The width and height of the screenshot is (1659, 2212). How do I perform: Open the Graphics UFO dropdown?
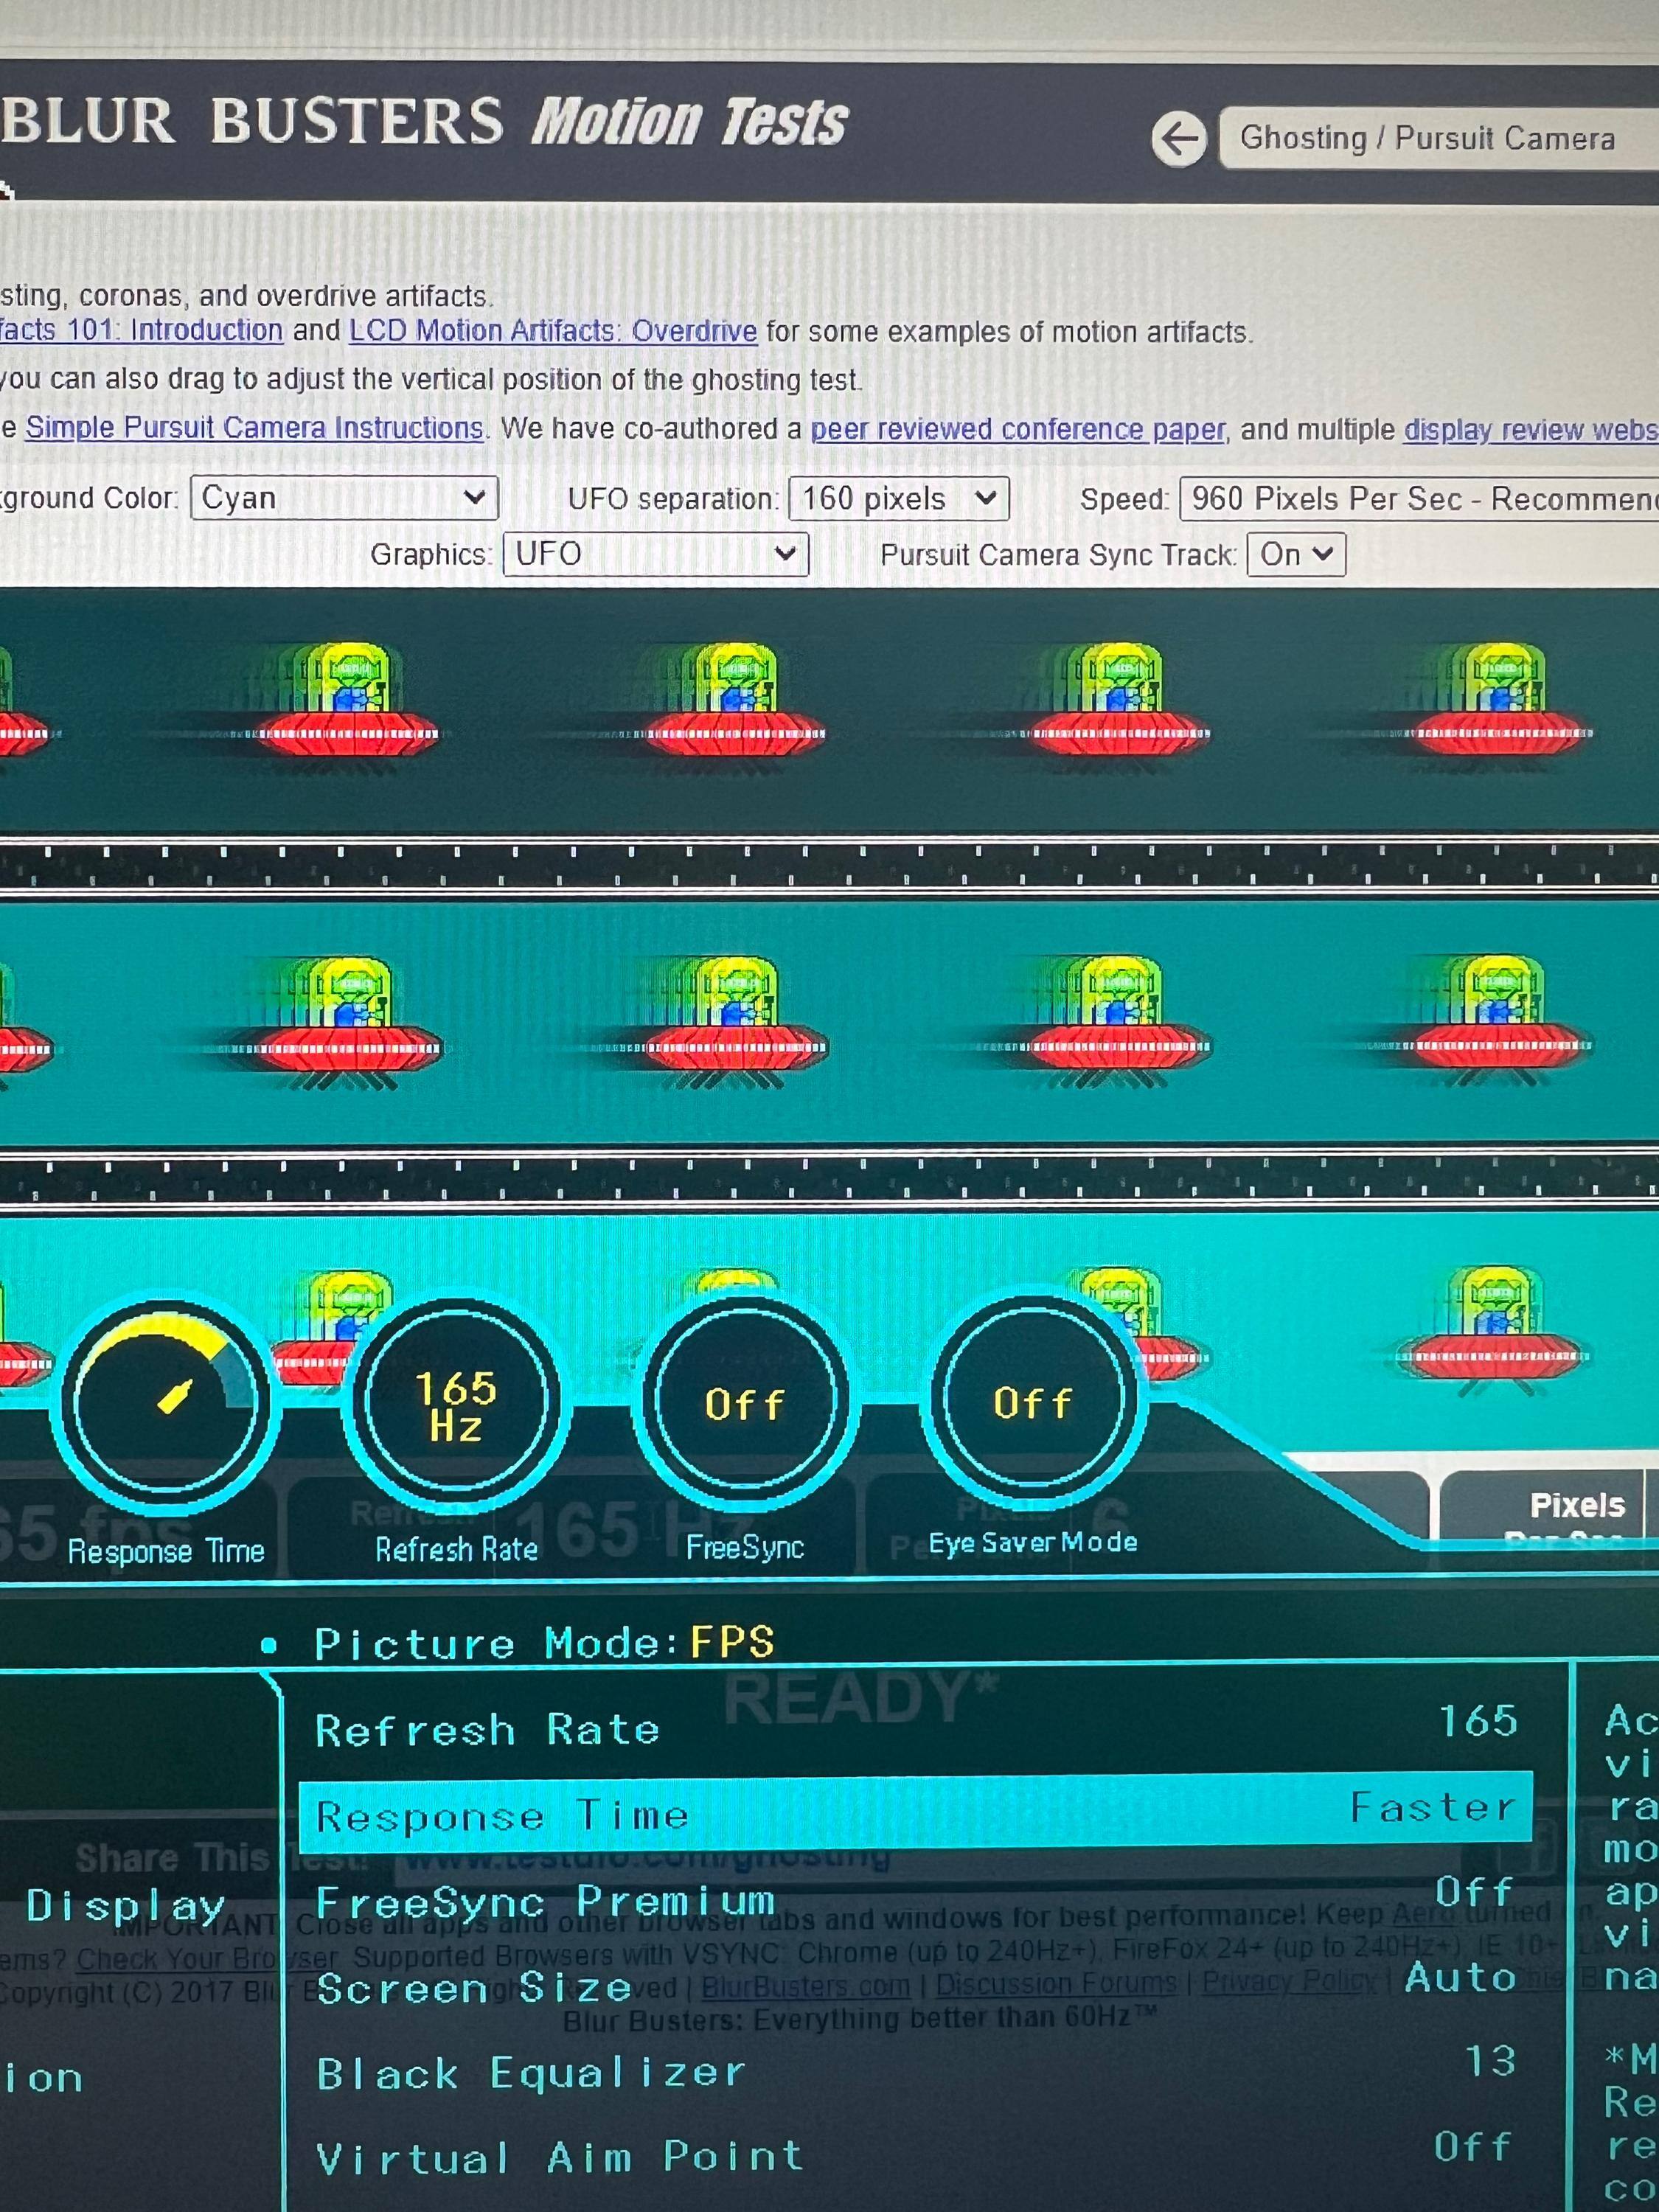(655, 554)
